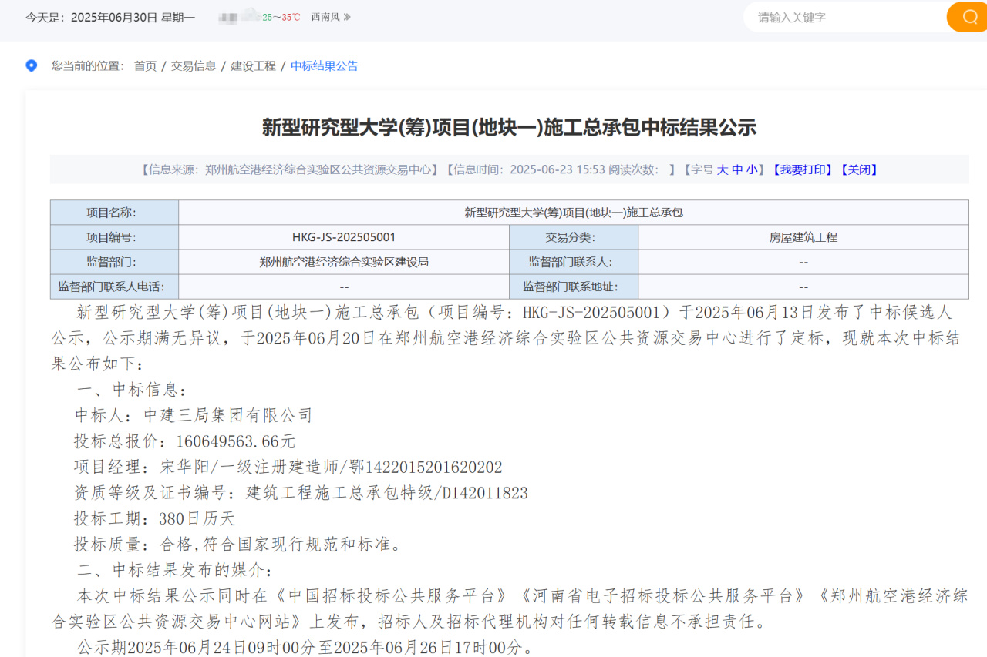Click 投标工期 380日历天 line
This screenshot has height=657, width=987.
pyautogui.click(x=154, y=519)
